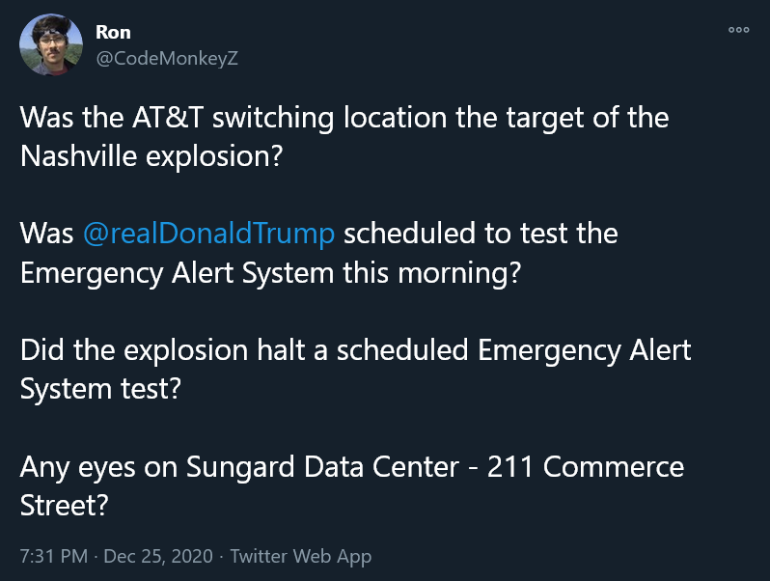
Task: Click the Dec 25, 2020 date
Action: coord(157,556)
